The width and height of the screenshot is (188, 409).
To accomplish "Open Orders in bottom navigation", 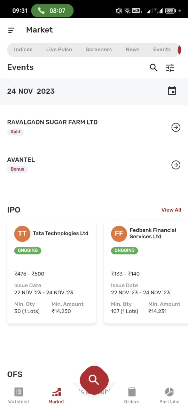I will 132,395.
